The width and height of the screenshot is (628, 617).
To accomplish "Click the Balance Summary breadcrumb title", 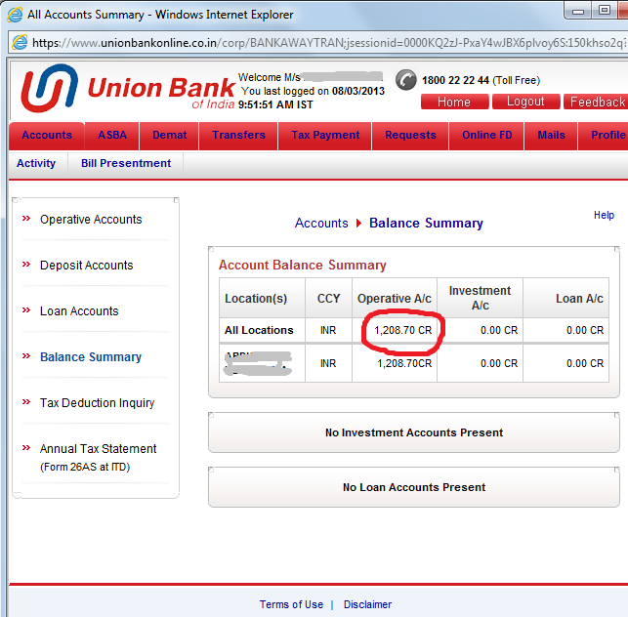I will pos(426,223).
